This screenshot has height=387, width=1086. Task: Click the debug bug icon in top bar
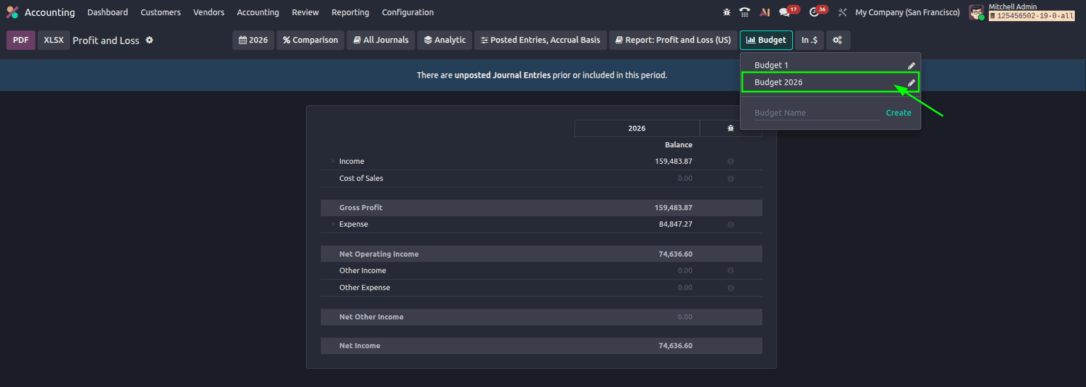pyautogui.click(x=727, y=12)
